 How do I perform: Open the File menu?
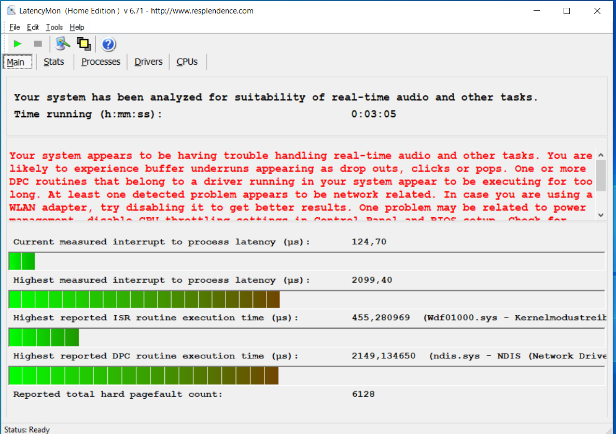click(x=15, y=27)
